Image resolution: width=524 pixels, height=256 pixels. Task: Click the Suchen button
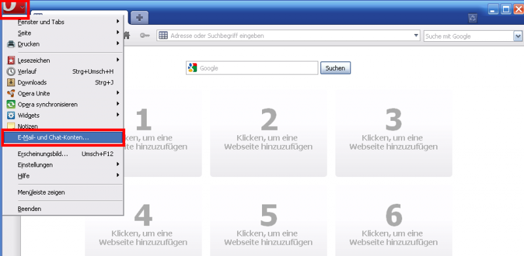click(x=335, y=68)
